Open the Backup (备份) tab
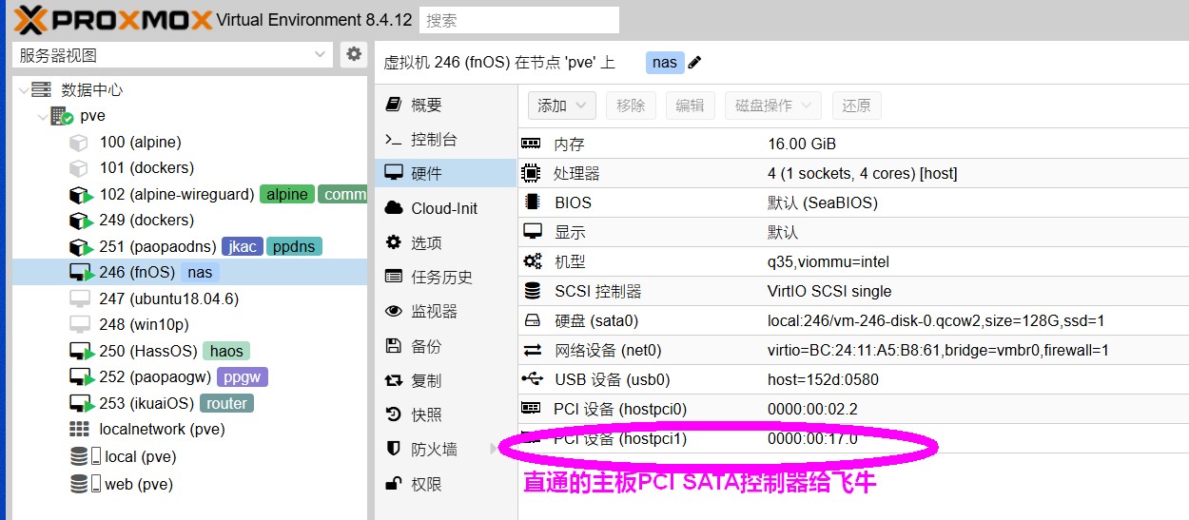The width and height of the screenshot is (1189, 520). [x=445, y=346]
